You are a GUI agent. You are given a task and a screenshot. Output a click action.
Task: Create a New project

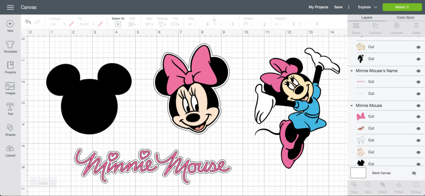tap(10, 26)
